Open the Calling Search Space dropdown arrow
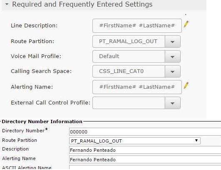The height and width of the screenshot is (170, 221). pos(173,71)
